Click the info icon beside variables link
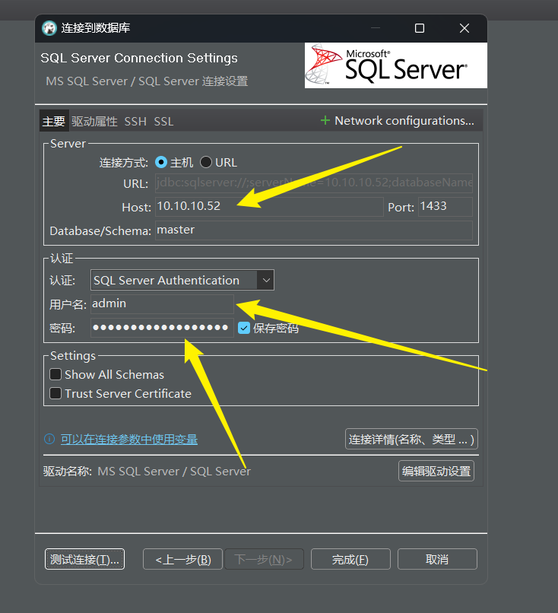This screenshot has height=613, width=558. [49, 439]
